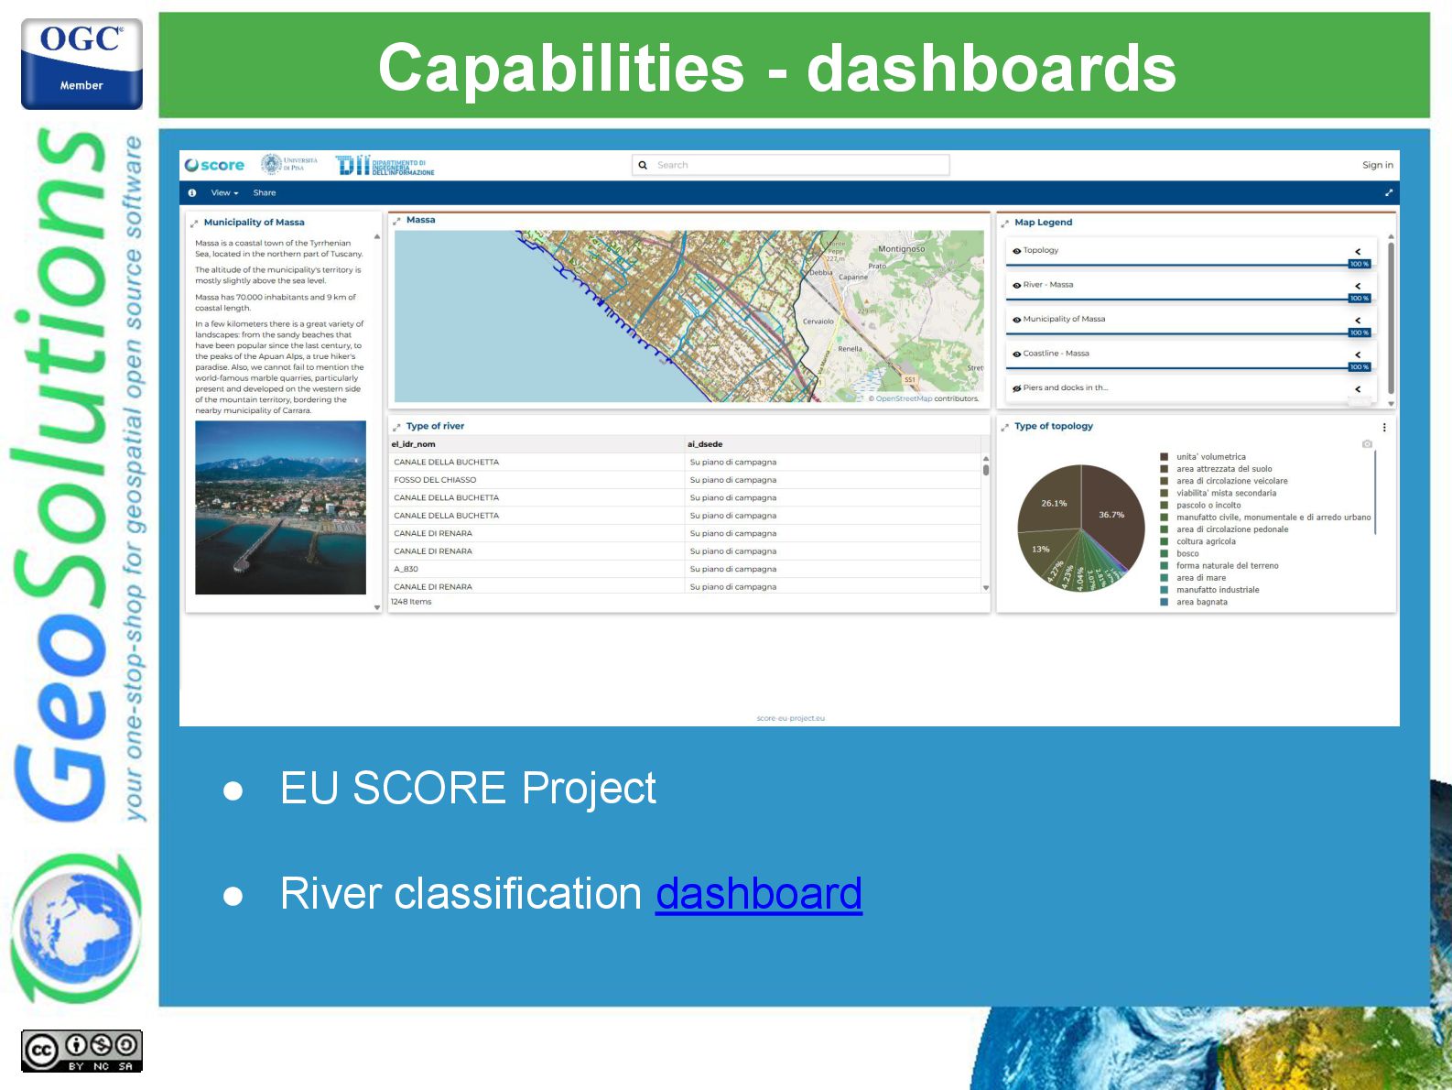Click the 13% pie chart slice
This screenshot has height=1090, width=1452.
tap(1041, 550)
